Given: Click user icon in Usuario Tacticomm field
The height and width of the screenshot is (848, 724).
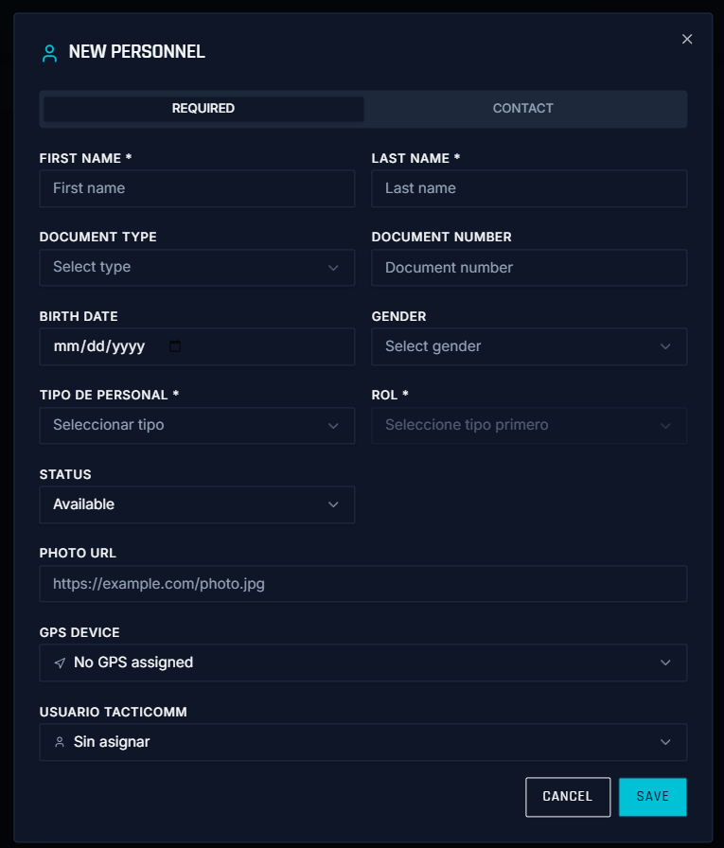Looking at the screenshot, I should [x=60, y=742].
